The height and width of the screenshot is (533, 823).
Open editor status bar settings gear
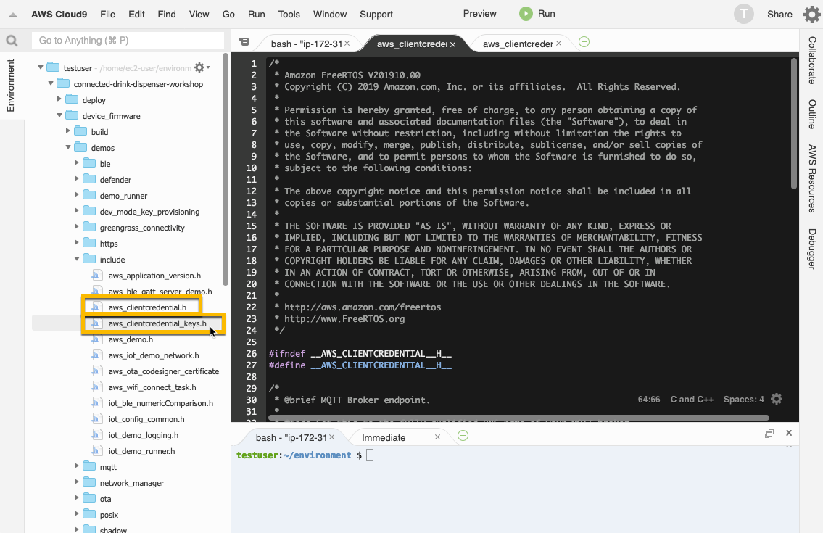tap(777, 399)
